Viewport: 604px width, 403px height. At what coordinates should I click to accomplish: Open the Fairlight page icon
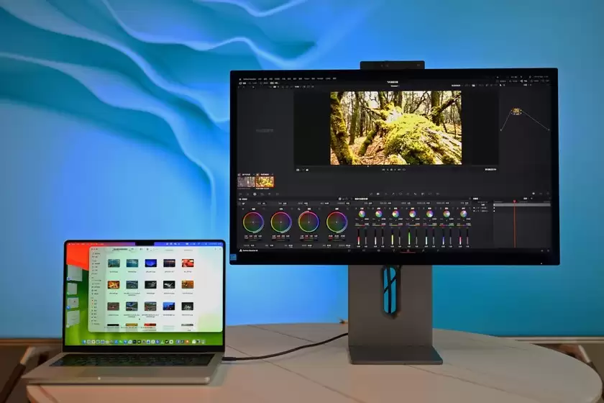[423, 250]
